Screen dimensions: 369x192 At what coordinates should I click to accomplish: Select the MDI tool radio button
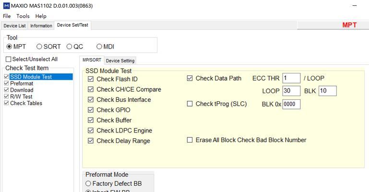point(99,47)
